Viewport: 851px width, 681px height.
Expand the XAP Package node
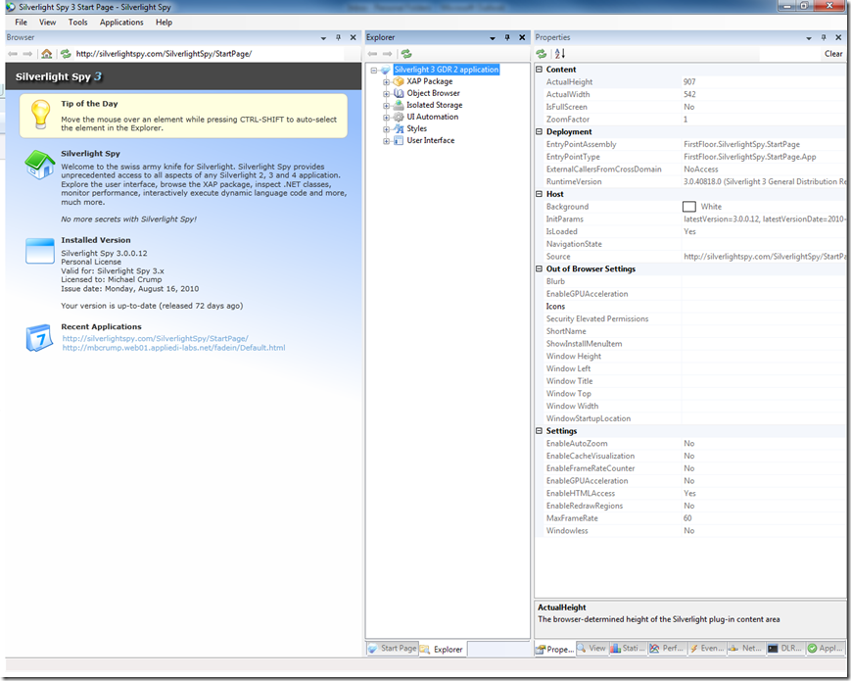387,82
